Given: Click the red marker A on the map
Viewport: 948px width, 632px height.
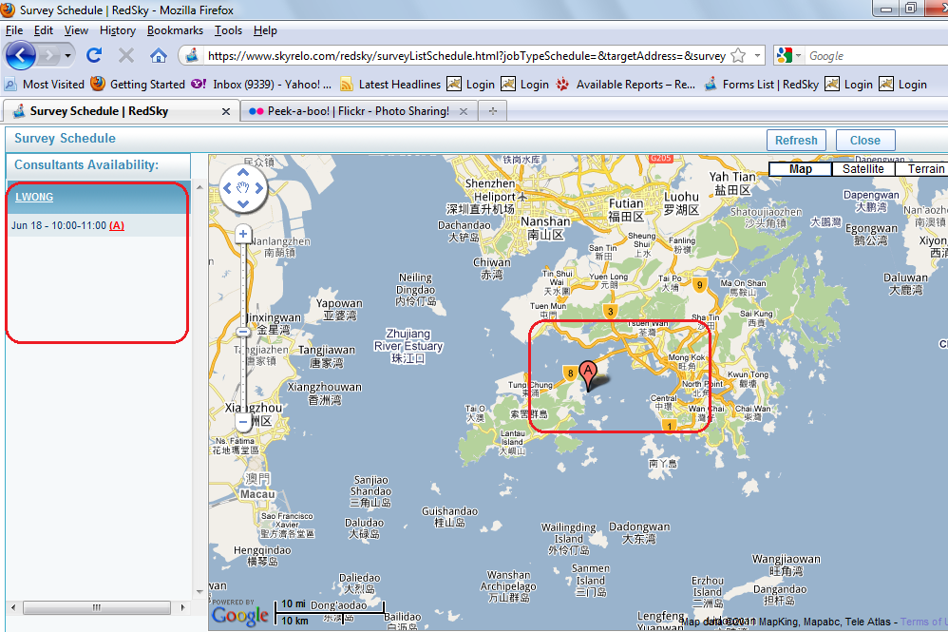Looking at the screenshot, I should pyautogui.click(x=588, y=374).
